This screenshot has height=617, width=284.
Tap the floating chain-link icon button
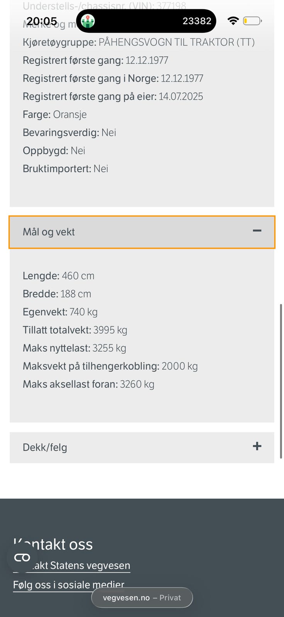(x=22, y=558)
